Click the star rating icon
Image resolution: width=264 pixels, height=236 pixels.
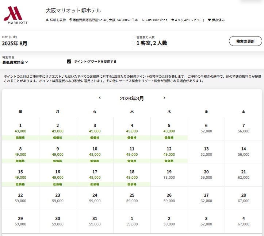click(x=173, y=20)
